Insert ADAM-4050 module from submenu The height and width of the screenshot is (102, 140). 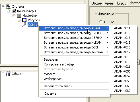coord(123,71)
